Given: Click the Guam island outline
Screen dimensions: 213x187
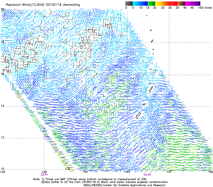Looking at the screenshot, I should click(x=138, y=115).
